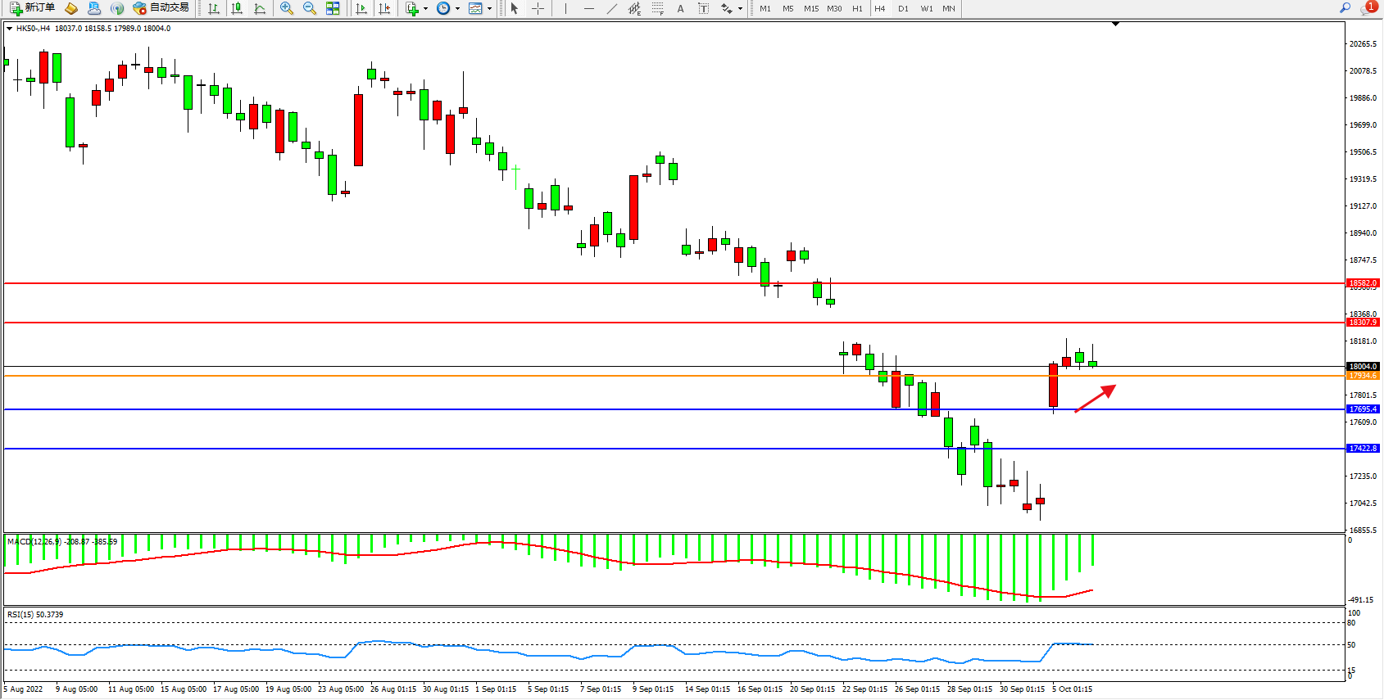The width and height of the screenshot is (1384, 700).
Task: Click the red 18582.0 price level label
Action: click(x=1363, y=283)
